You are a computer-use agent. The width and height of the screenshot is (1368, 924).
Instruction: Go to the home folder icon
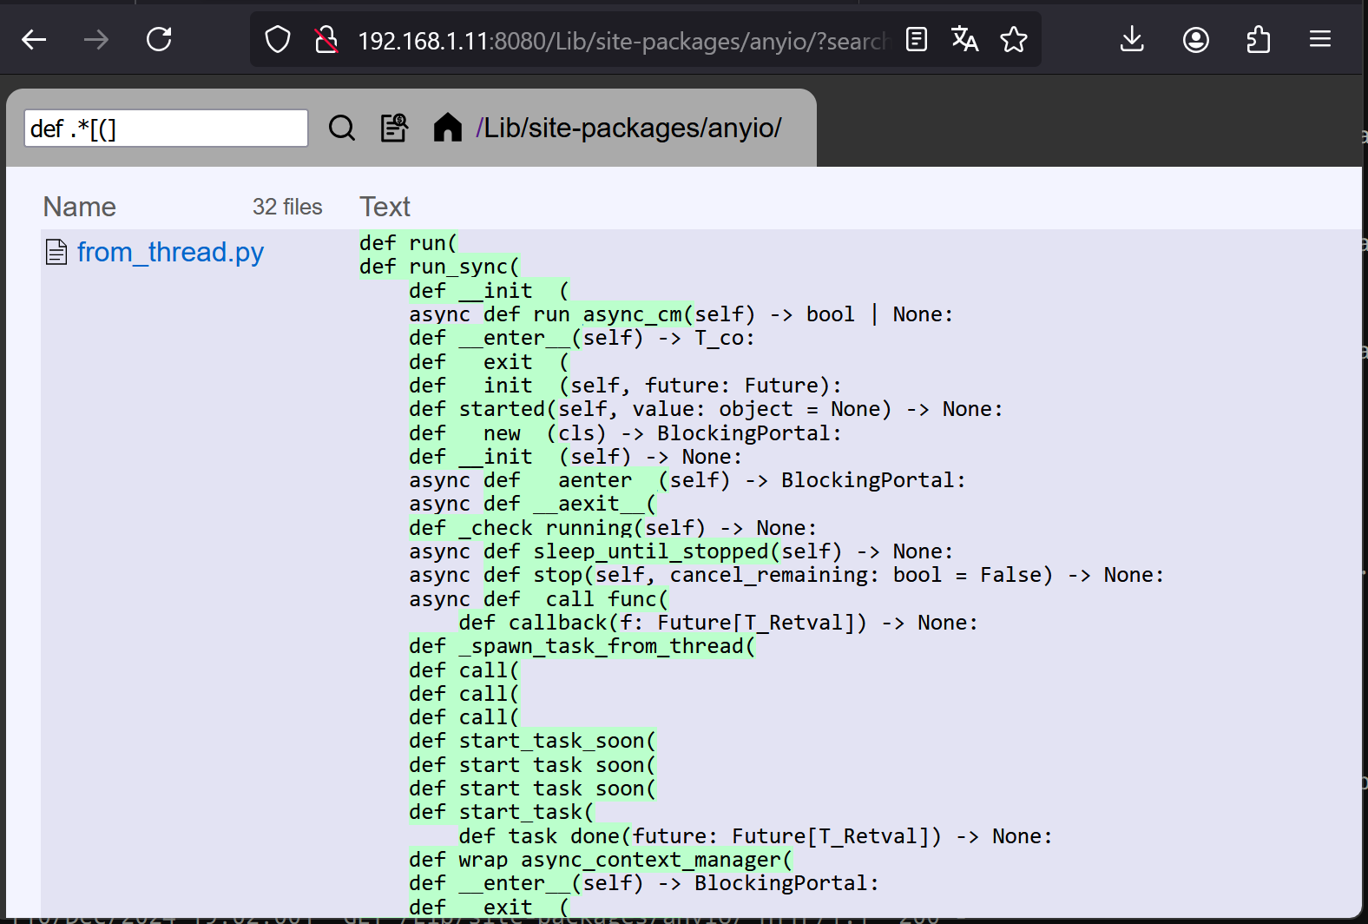click(447, 128)
